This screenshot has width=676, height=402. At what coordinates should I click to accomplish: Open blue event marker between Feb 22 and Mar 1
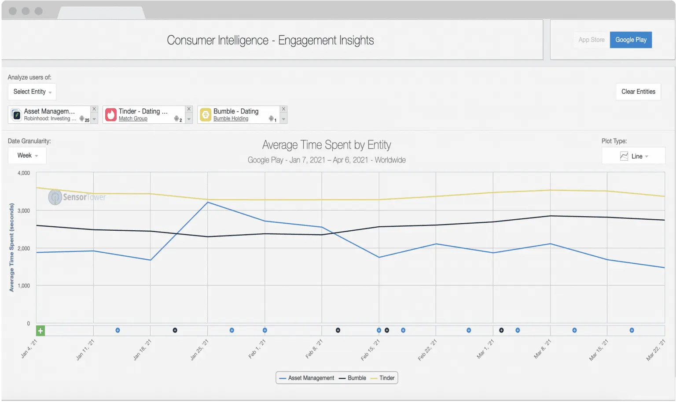[469, 330]
